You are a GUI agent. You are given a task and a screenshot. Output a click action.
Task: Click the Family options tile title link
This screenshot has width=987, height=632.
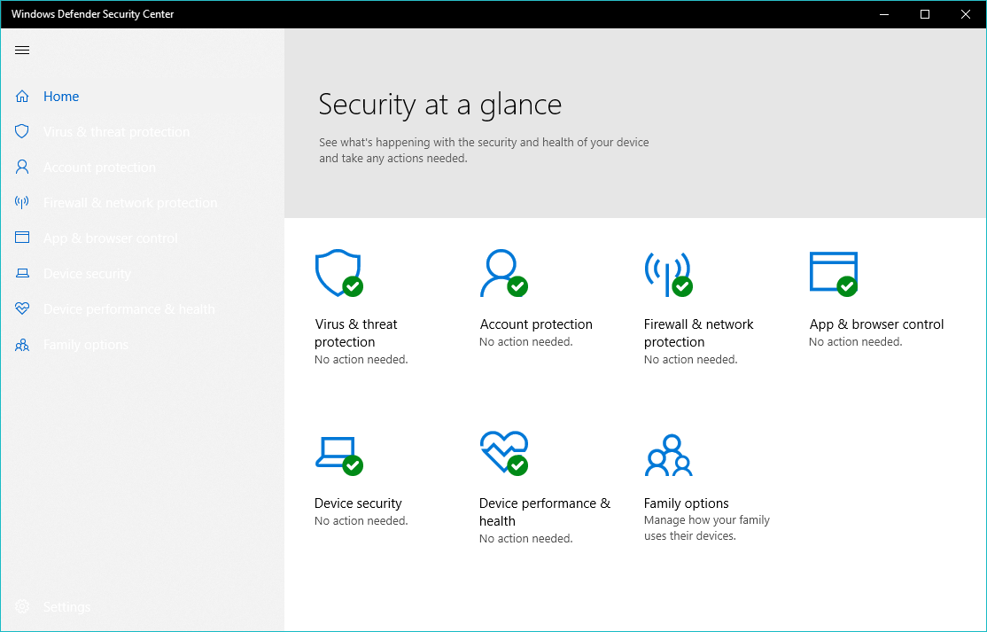click(686, 503)
